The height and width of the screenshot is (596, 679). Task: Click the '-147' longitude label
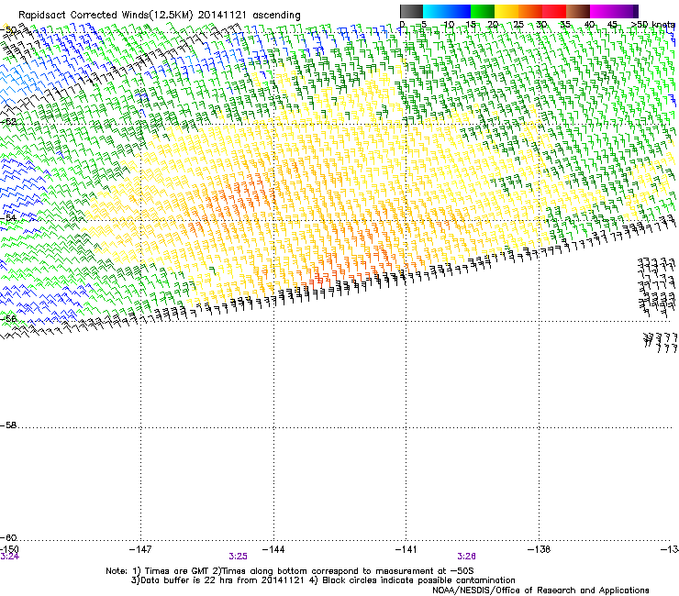(140, 549)
